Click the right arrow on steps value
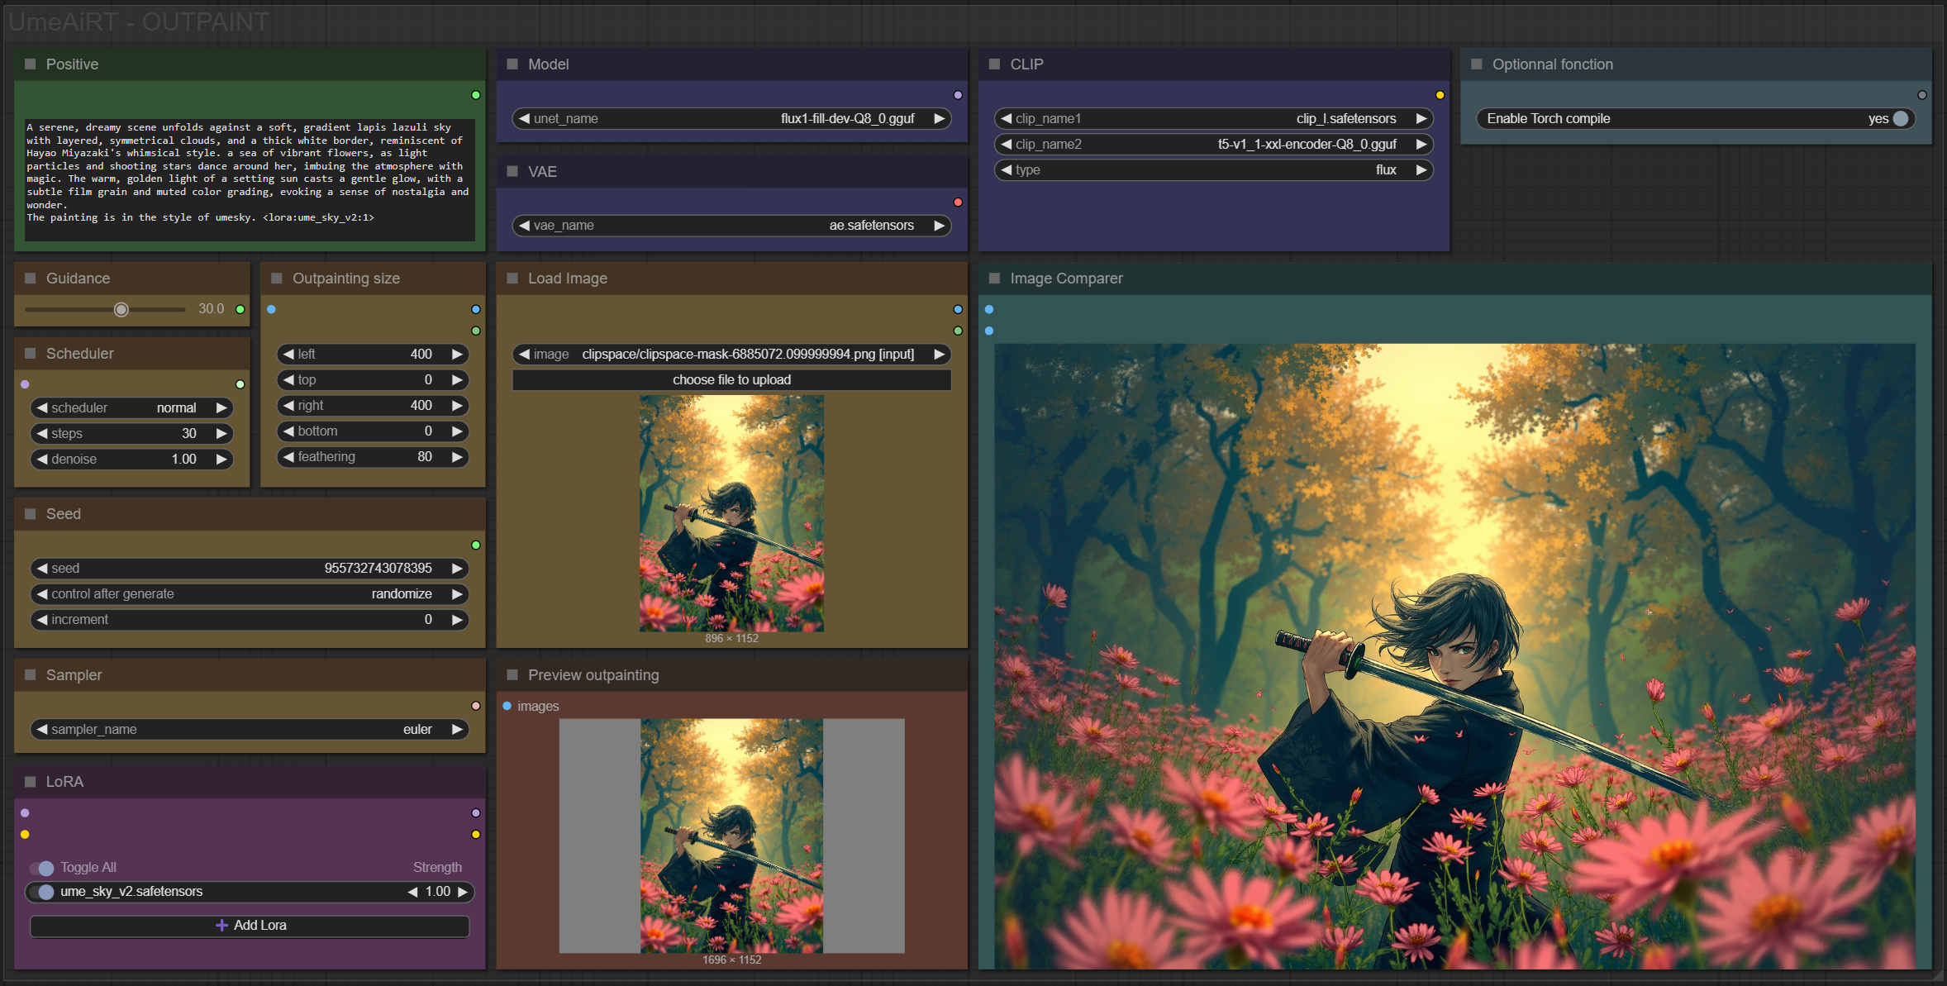The image size is (1947, 986). [221, 433]
